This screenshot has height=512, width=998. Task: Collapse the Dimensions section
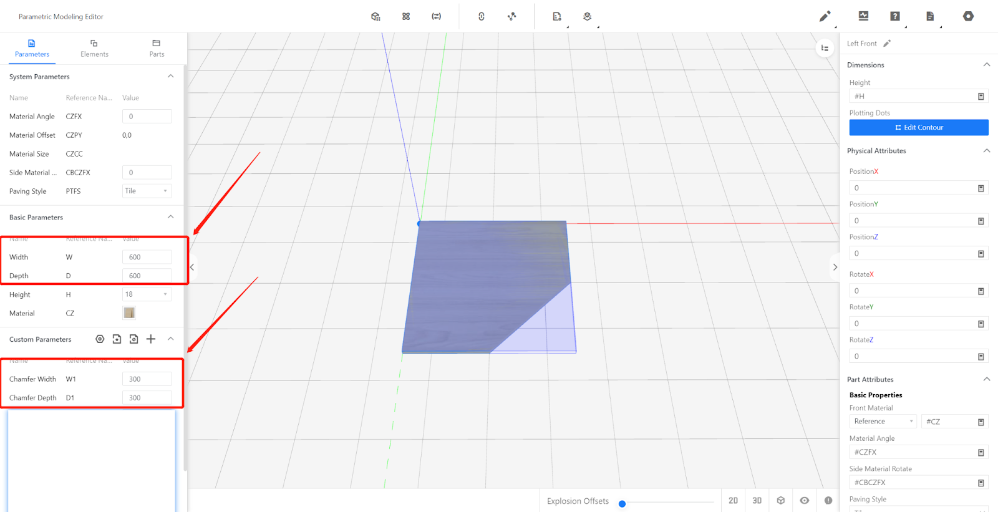[x=986, y=65]
